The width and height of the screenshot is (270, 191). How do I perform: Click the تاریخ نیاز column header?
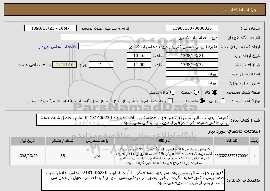pos(28,141)
